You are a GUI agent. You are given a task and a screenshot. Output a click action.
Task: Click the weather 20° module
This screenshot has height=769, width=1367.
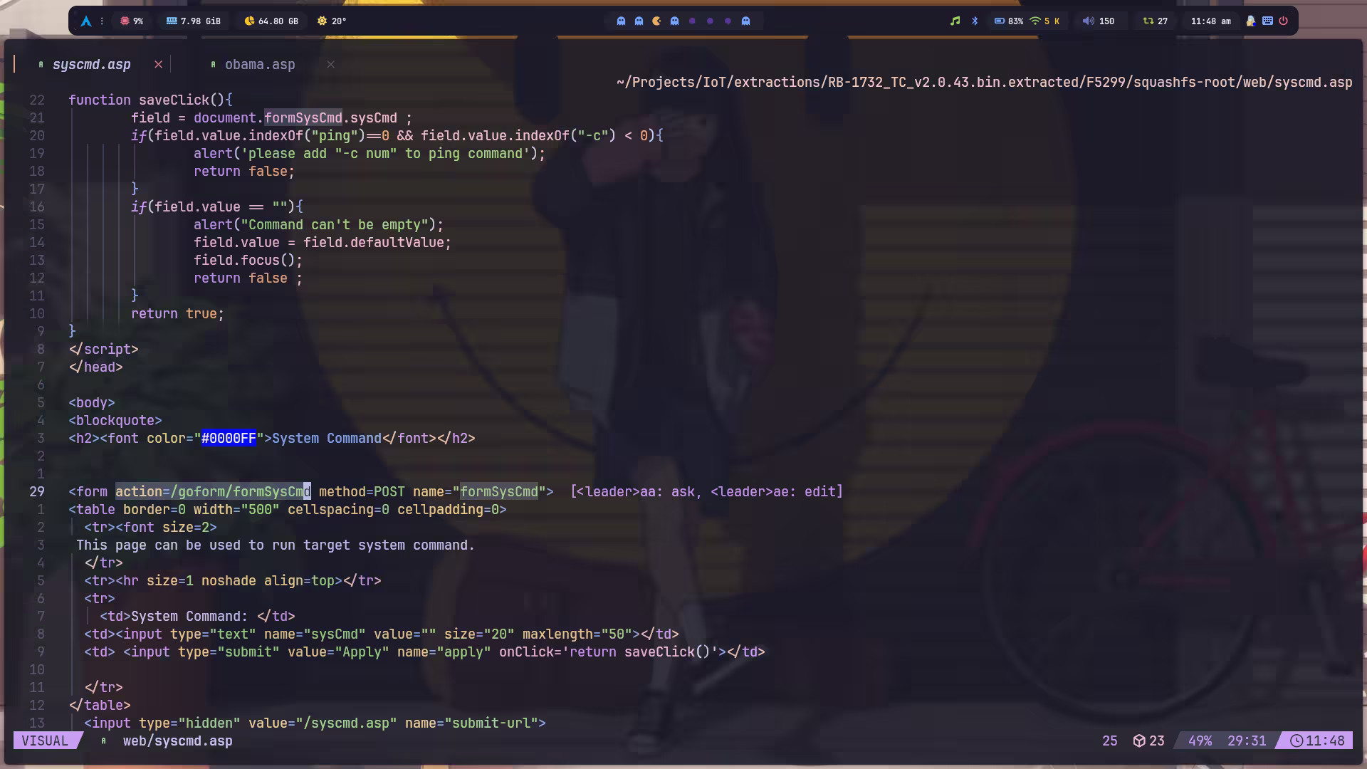[x=332, y=21]
